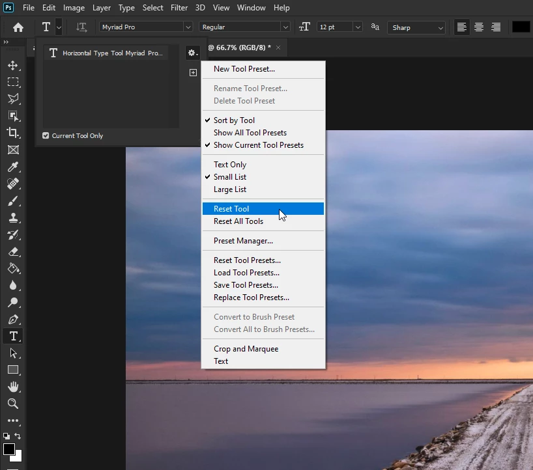Select the Path Selection tool
The width and height of the screenshot is (533, 470).
coord(13,353)
